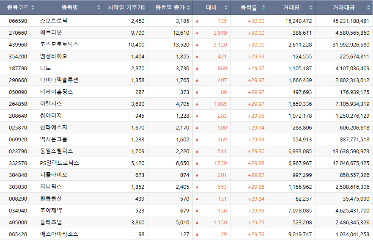This screenshot has height=240, width=373.
Task: Select 플라즈맵 stock name
Action: (x=51, y=222)
